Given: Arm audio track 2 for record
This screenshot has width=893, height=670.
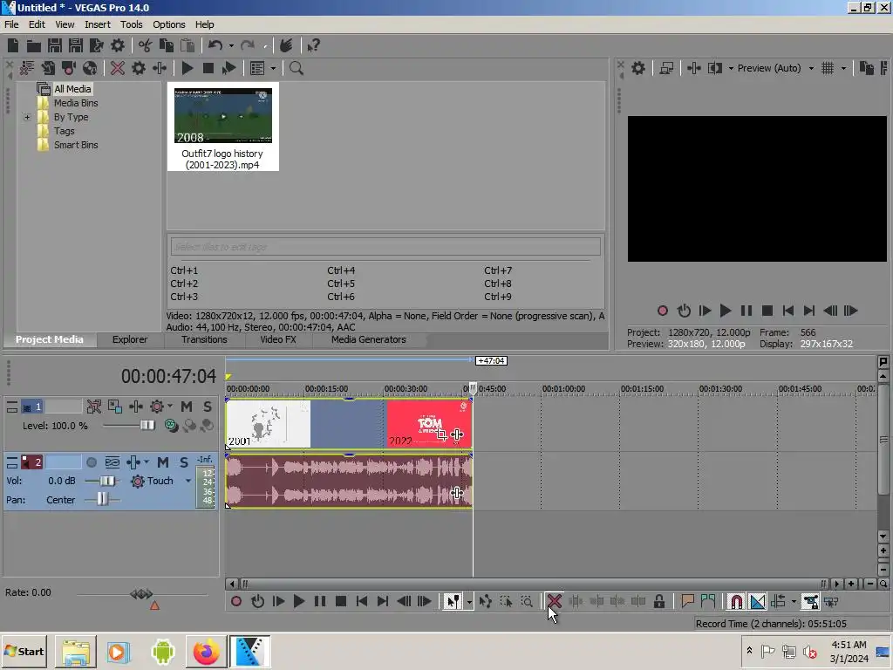Looking at the screenshot, I should click(91, 462).
